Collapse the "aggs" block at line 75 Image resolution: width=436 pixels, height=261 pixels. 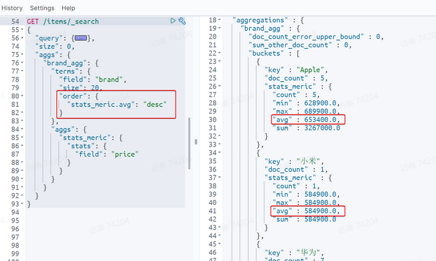pyautogui.click(x=22, y=54)
